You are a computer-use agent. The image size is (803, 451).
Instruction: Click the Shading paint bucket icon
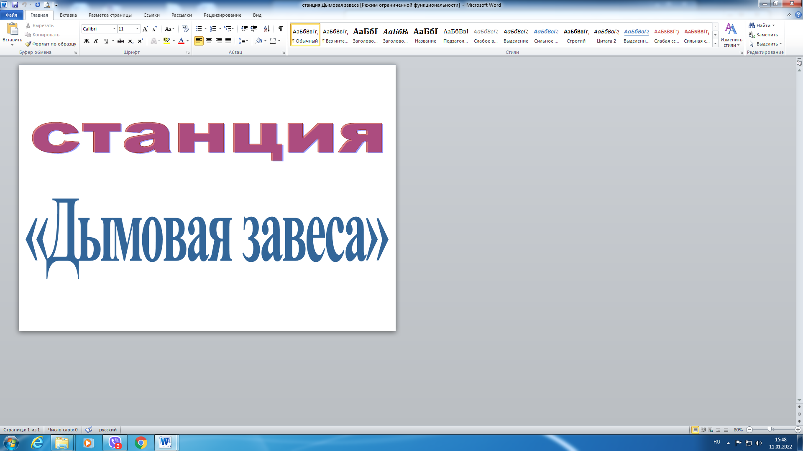pyautogui.click(x=259, y=41)
